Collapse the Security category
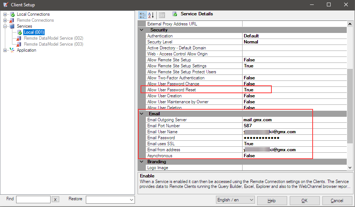The image size is (355, 207). (x=142, y=30)
